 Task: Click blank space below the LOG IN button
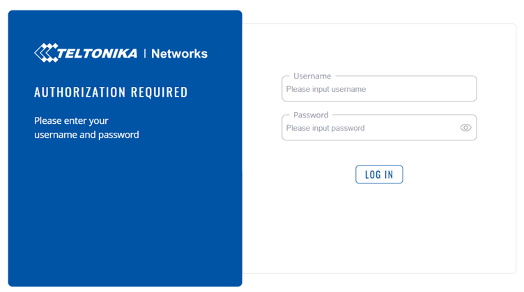(379, 229)
